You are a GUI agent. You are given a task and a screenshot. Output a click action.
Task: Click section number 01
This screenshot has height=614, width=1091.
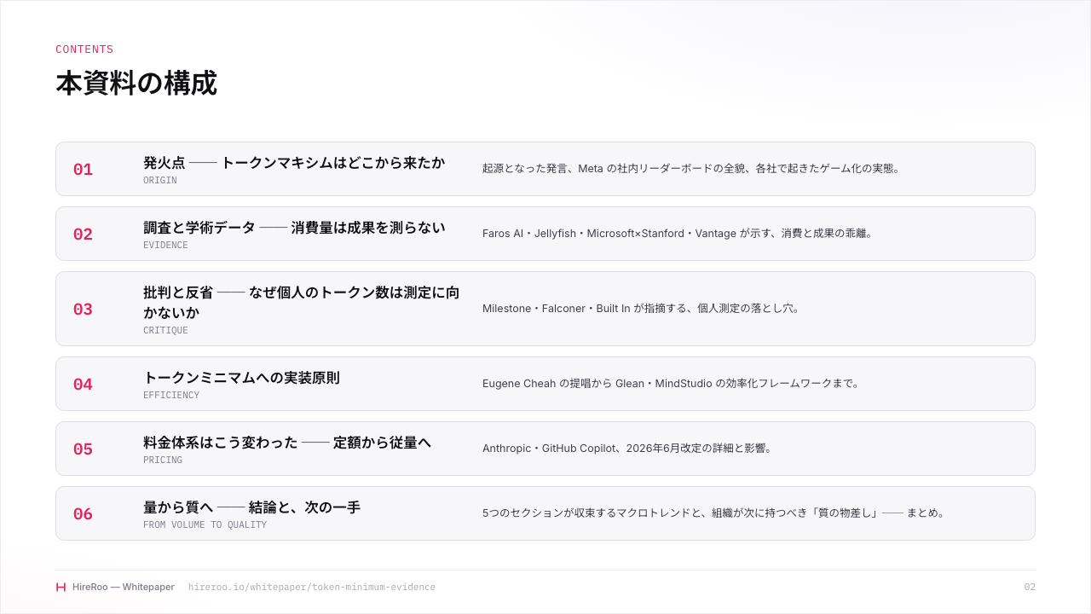click(x=83, y=170)
